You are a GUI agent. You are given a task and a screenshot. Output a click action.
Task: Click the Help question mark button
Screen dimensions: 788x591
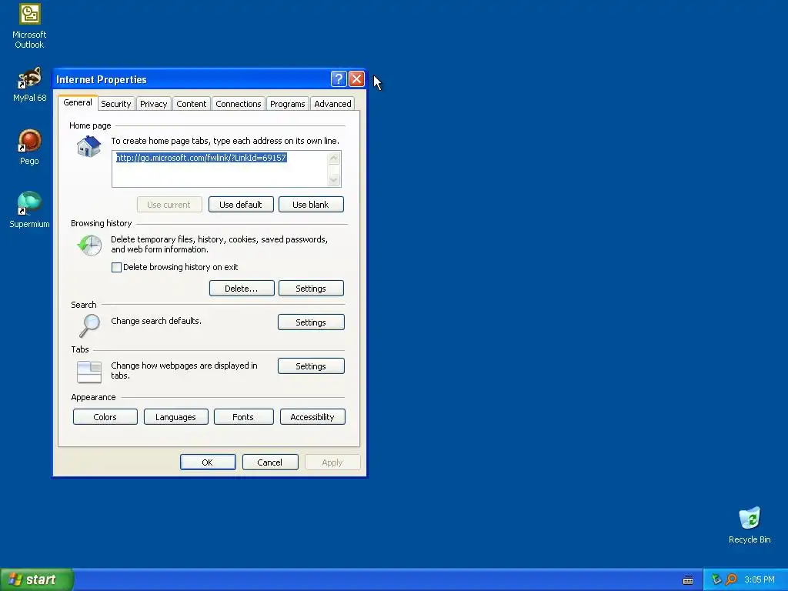click(x=339, y=79)
